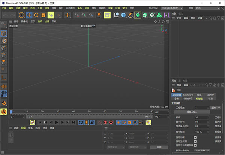Enable snapping with the orange S icon
Viewport: 225px width, 155px height.
pos(4,112)
